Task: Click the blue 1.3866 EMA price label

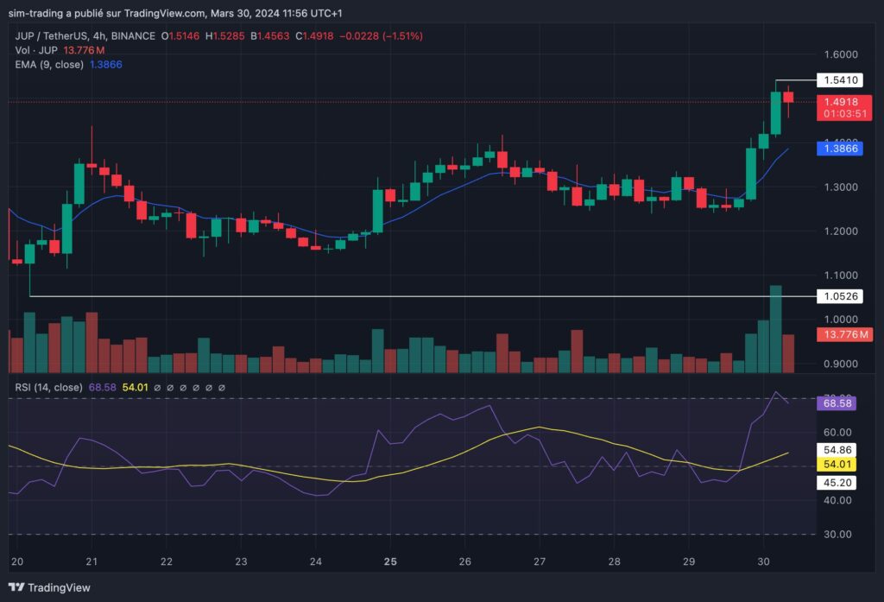Action: (840, 149)
